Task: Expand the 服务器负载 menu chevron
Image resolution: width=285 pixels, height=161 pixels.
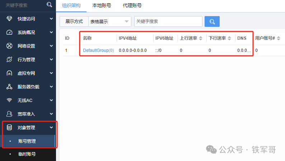Action: 51,87
